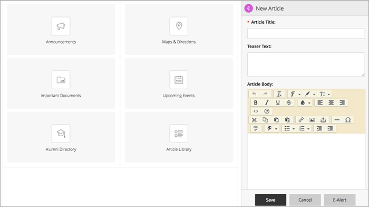The width and height of the screenshot is (369, 207).
Task: Open the font size dropdown
Action: (325, 94)
